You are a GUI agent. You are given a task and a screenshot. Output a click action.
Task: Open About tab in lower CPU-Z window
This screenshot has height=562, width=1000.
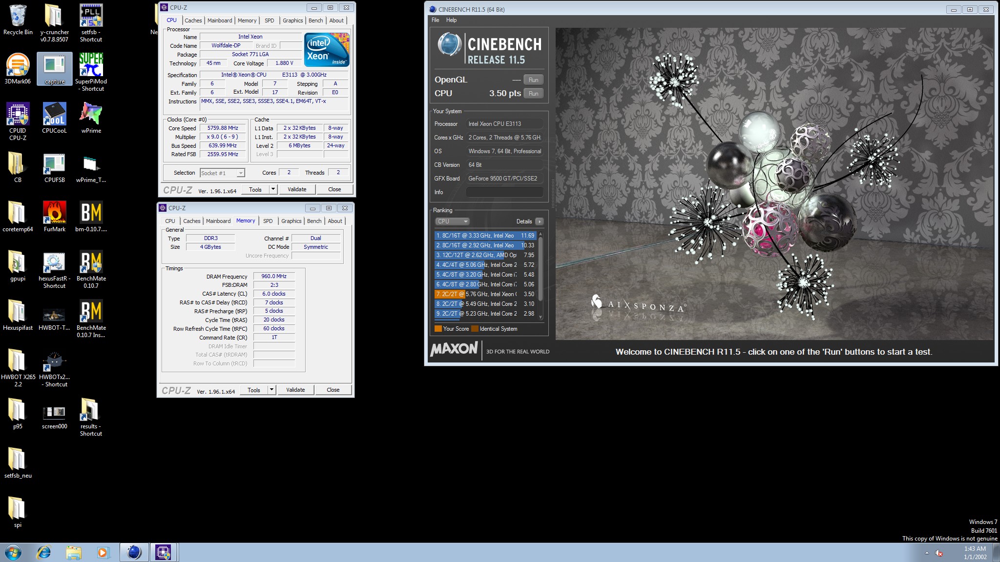(334, 221)
